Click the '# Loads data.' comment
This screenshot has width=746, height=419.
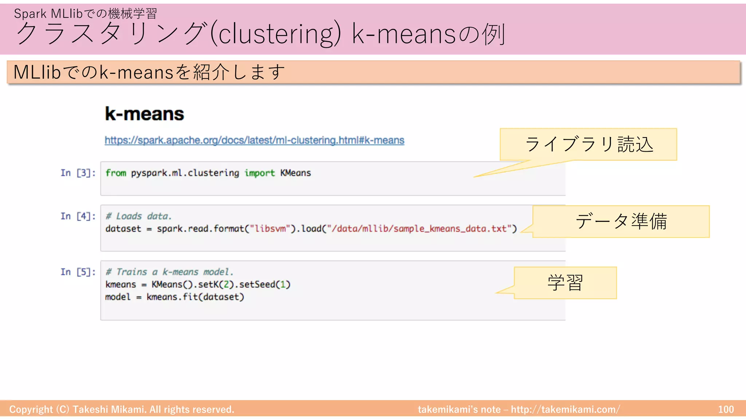[138, 216]
